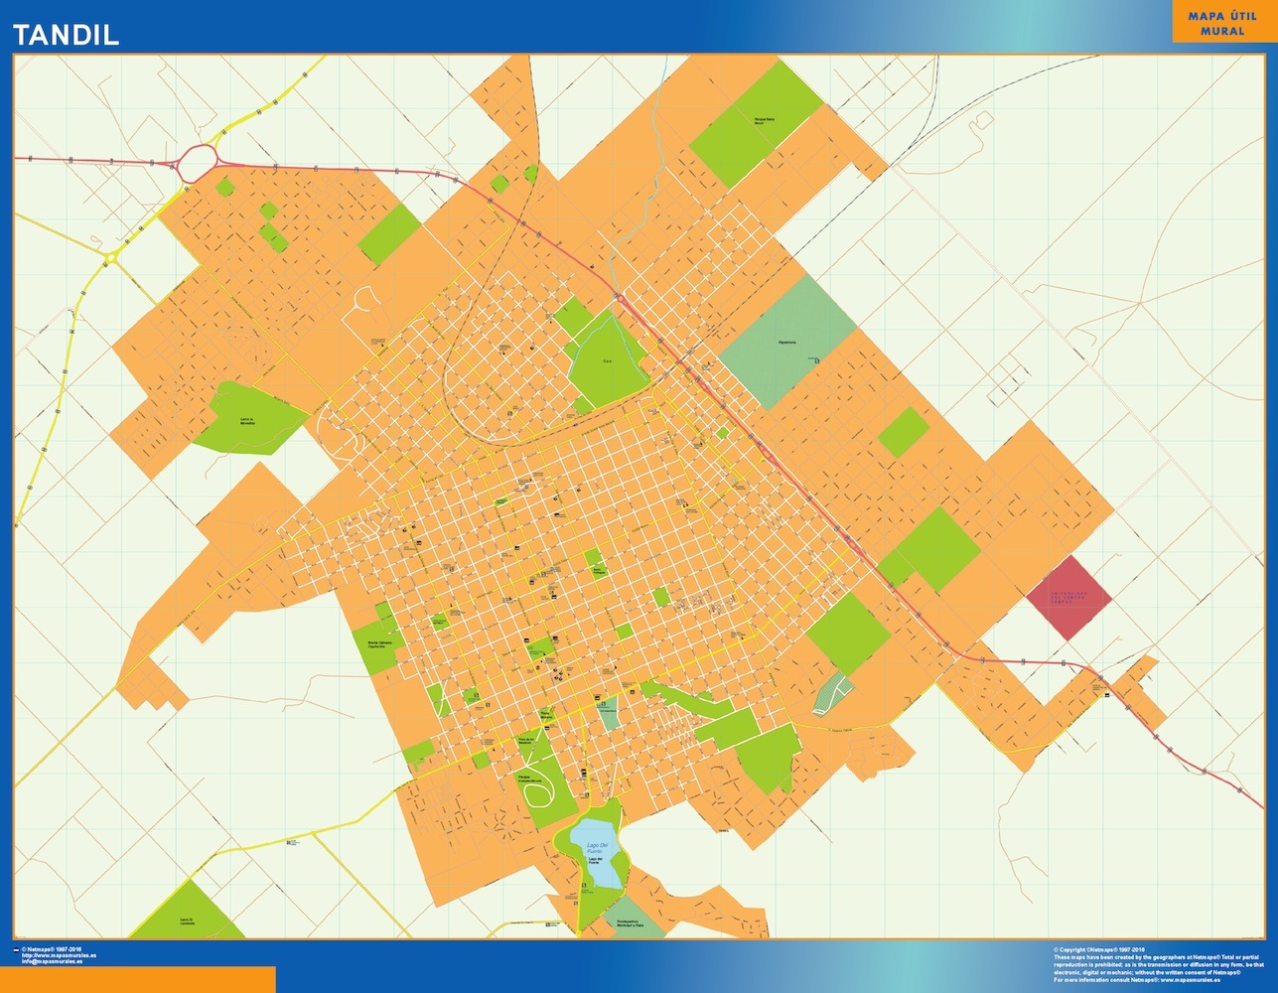
Task: Click the small yellow-road roundabout in the west
Action: click(x=110, y=258)
